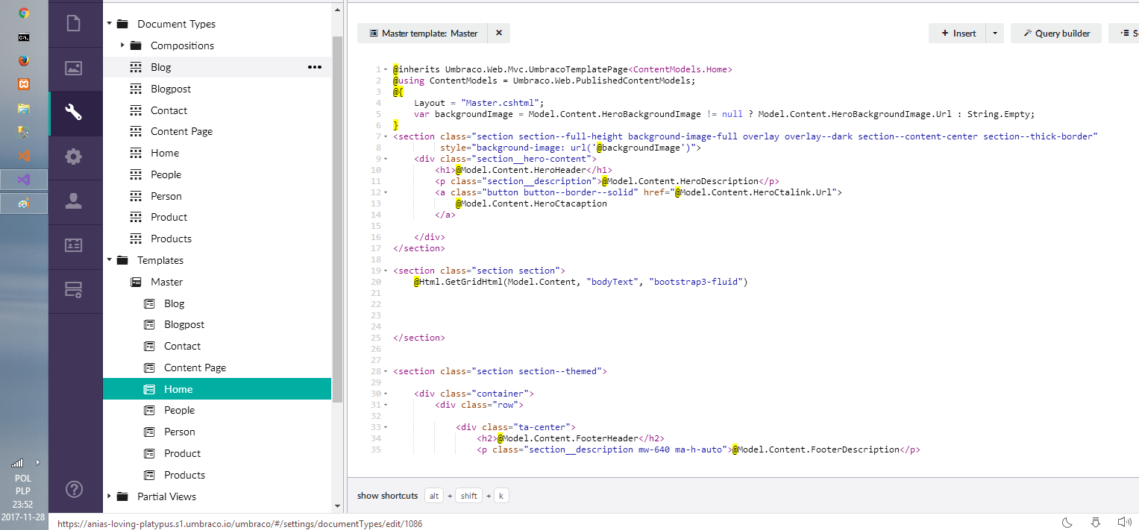Click the Master template: Master button
Screen dimensions: 1139x530
[x=423, y=33]
